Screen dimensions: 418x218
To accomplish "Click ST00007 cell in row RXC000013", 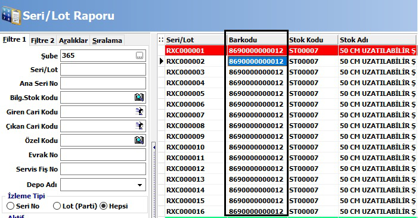I will pos(313,179).
